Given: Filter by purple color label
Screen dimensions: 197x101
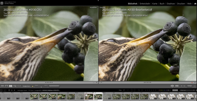Looking at the screenshot, I should point(166,90).
